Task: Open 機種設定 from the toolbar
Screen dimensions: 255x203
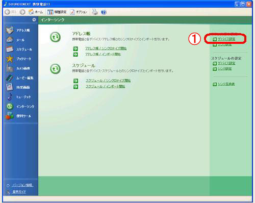Action: tap(57, 12)
